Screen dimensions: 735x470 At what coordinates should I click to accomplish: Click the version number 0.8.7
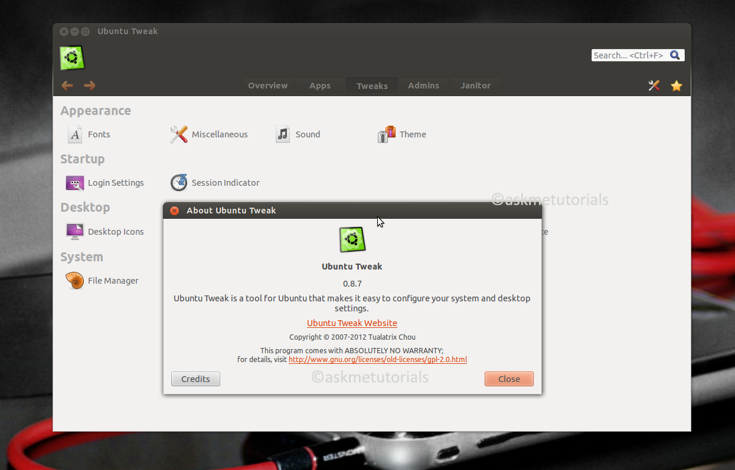pyautogui.click(x=352, y=284)
